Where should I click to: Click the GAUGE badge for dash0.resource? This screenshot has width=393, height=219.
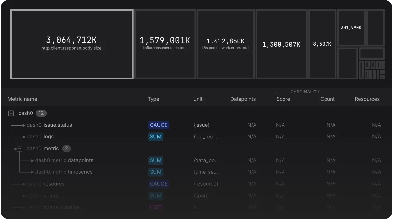[x=159, y=184]
